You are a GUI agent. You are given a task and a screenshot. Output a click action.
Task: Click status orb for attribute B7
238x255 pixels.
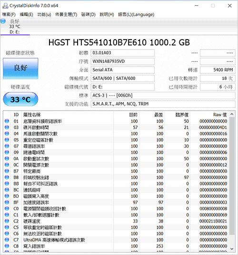pyautogui.click(x=7, y=171)
